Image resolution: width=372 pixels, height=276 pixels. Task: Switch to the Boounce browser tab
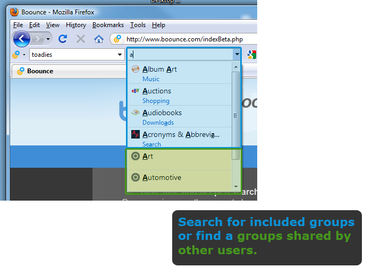click(69, 71)
